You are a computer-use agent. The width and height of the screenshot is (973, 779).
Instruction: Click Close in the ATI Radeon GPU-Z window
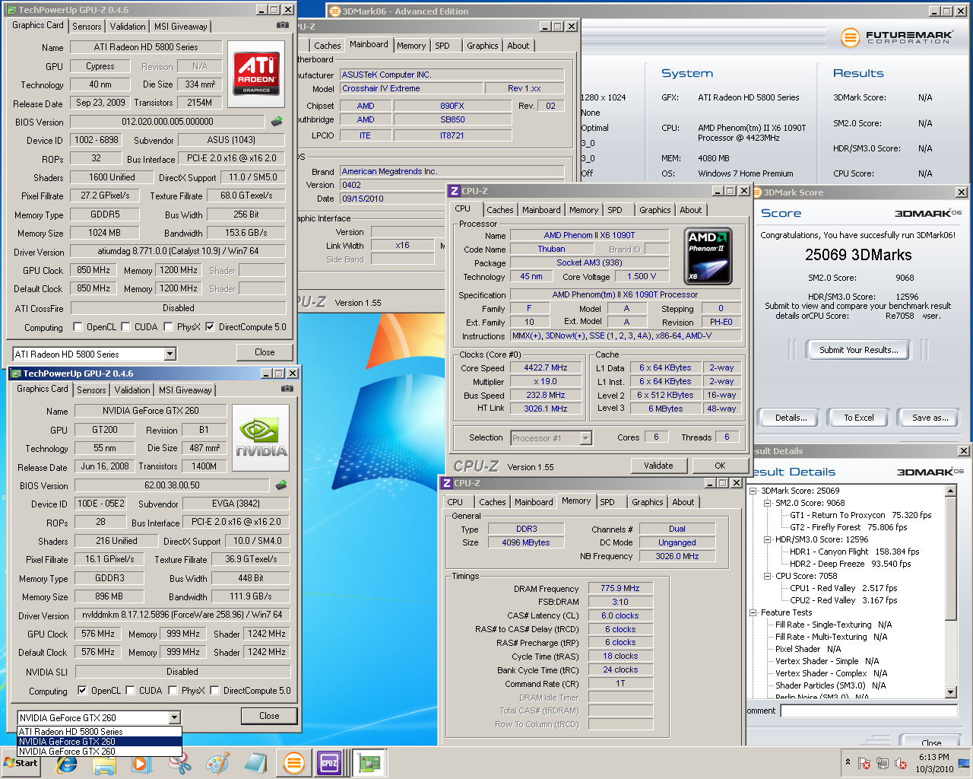[265, 352]
